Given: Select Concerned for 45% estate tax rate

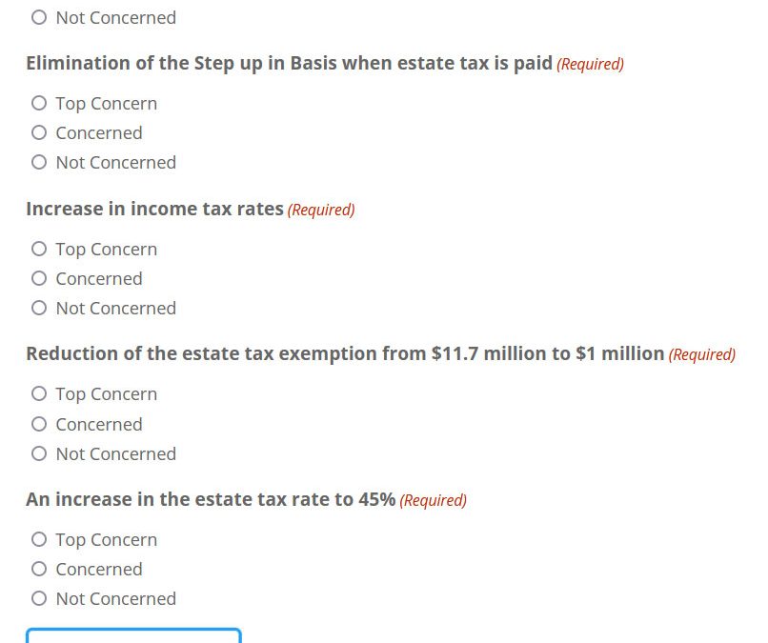Looking at the screenshot, I should click(x=39, y=569).
